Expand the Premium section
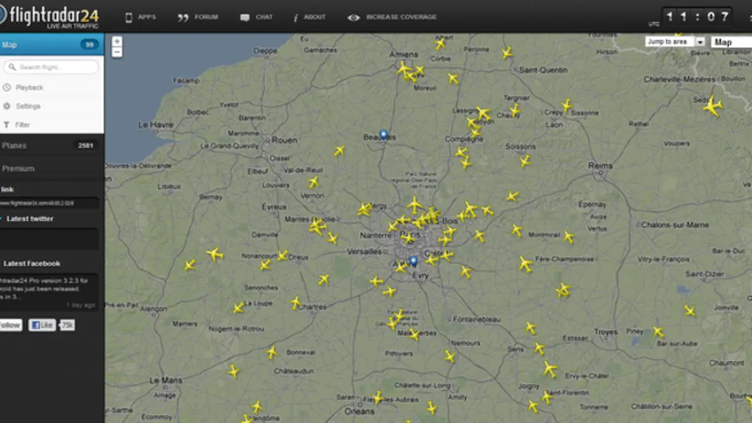 (52, 169)
